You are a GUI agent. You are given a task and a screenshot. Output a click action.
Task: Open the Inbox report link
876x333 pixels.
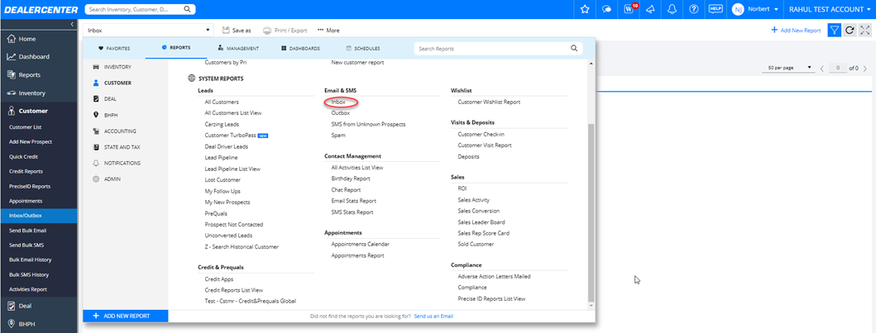pos(338,102)
